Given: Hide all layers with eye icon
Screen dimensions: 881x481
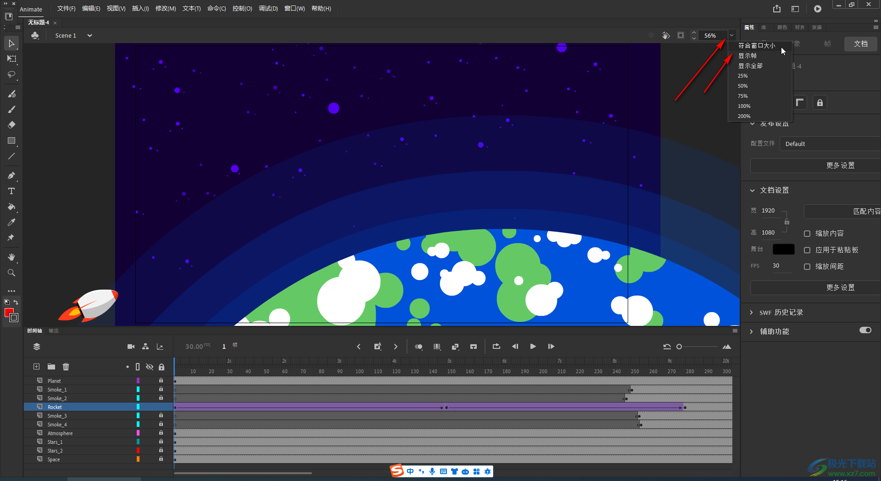Looking at the screenshot, I should click(150, 367).
